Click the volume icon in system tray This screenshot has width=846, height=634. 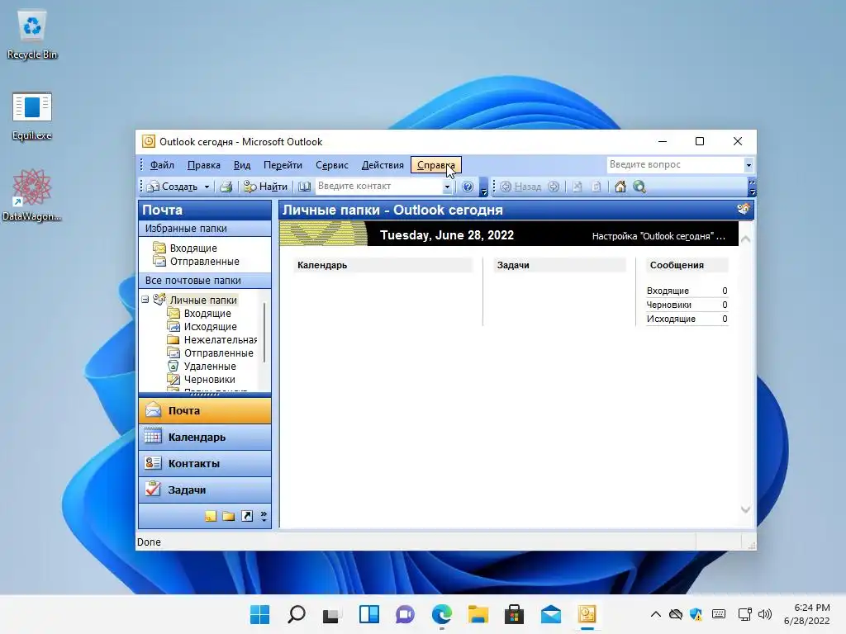(764, 614)
